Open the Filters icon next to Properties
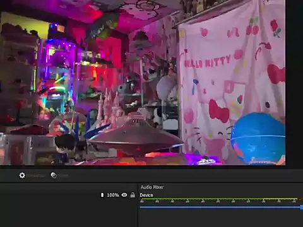 point(54,175)
